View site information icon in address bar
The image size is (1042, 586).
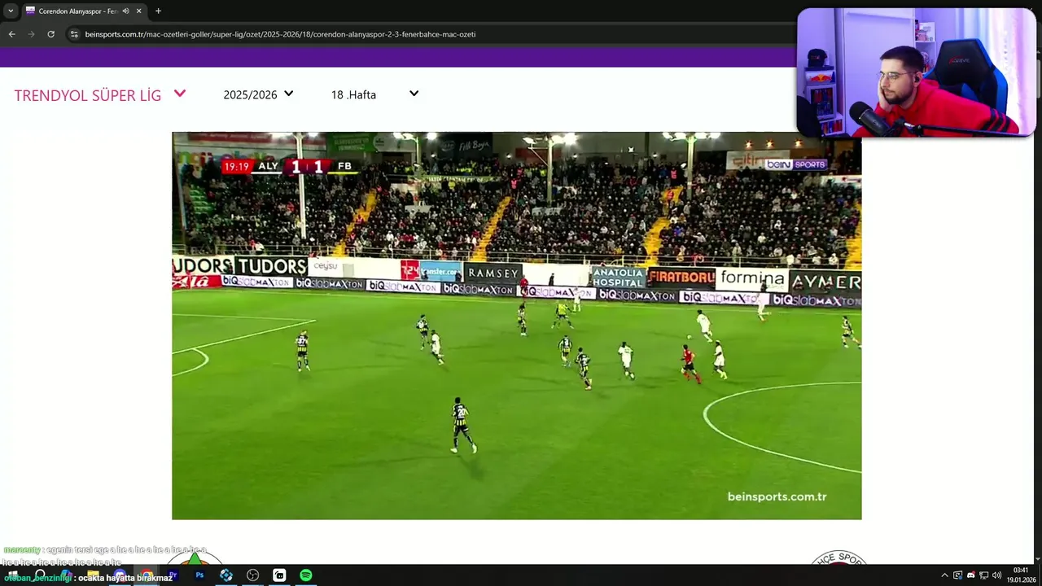[x=74, y=34]
